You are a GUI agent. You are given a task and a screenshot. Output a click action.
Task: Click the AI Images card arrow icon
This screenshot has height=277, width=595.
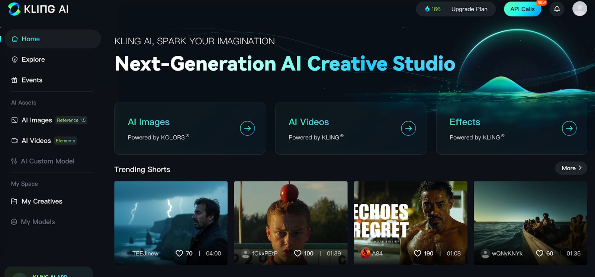coord(247,128)
